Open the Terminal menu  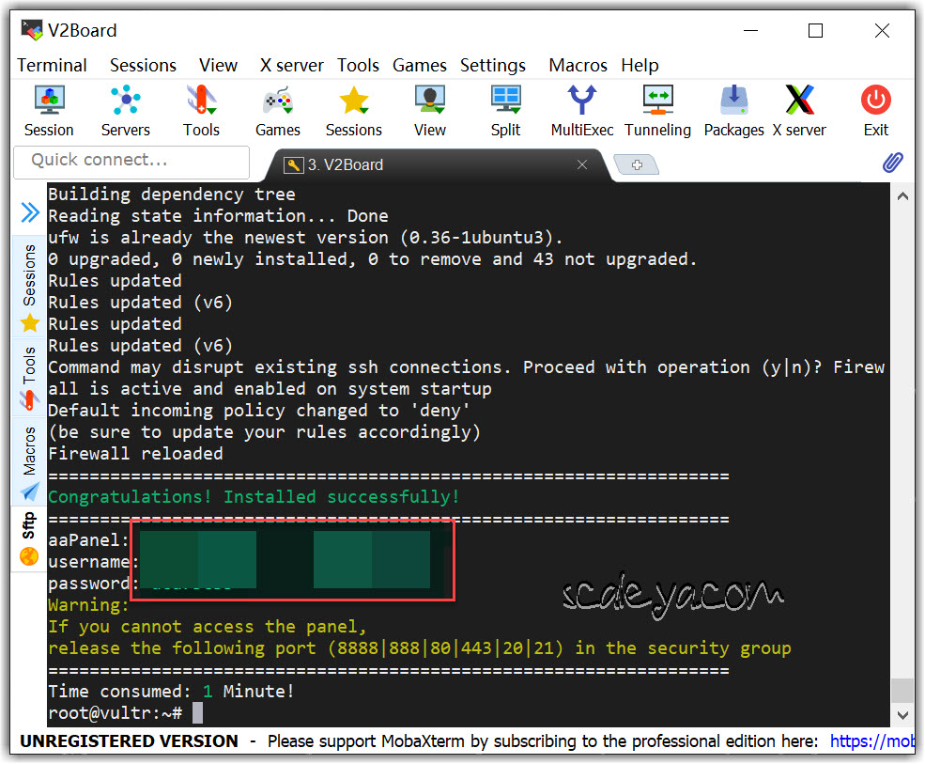coord(52,65)
